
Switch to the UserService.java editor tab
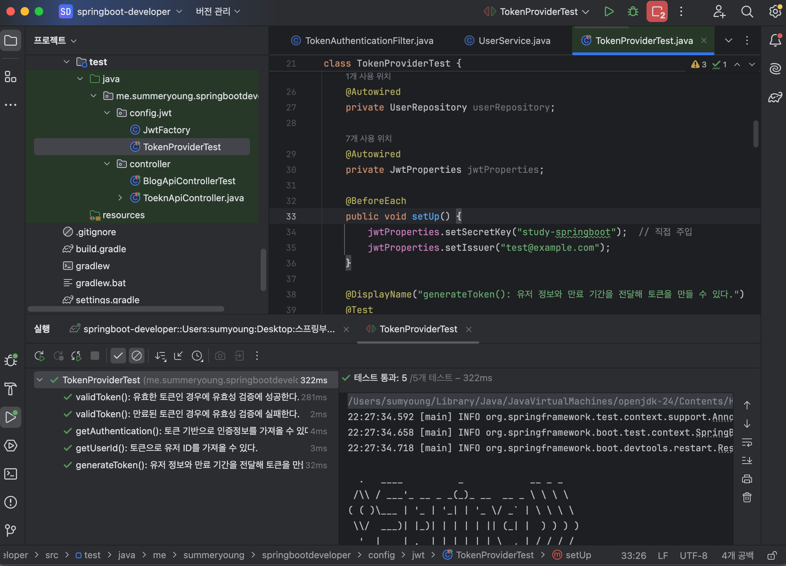pyautogui.click(x=514, y=41)
